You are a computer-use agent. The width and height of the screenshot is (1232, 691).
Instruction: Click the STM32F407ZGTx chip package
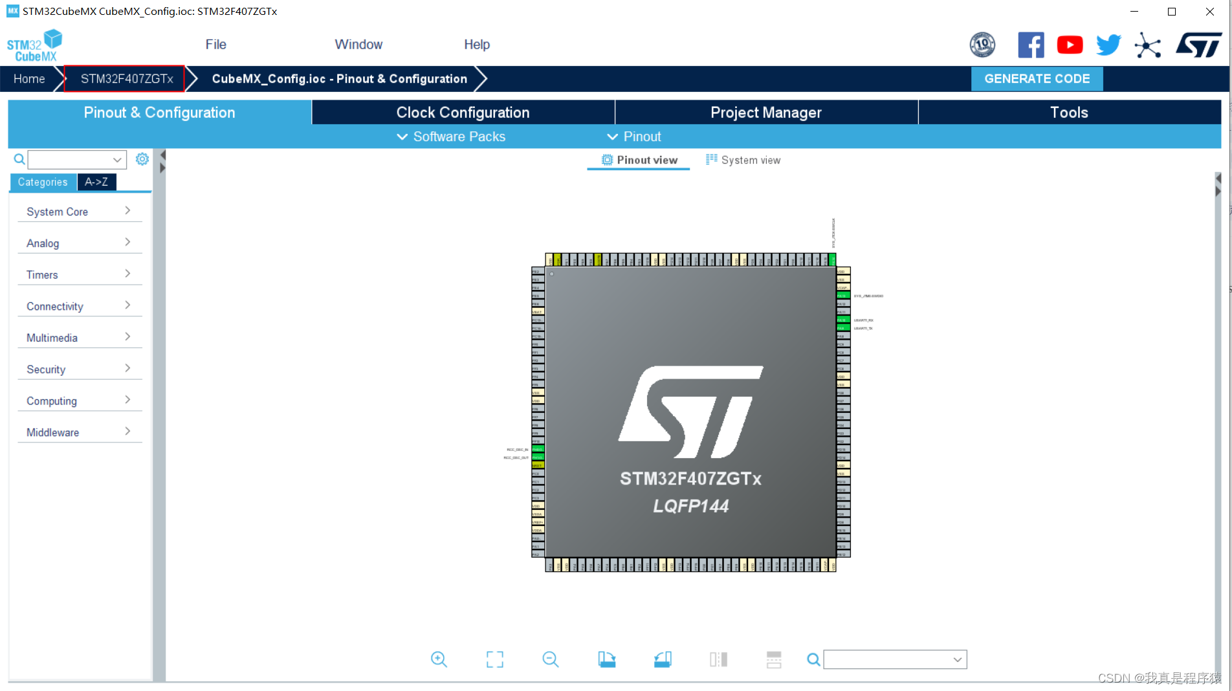click(690, 412)
